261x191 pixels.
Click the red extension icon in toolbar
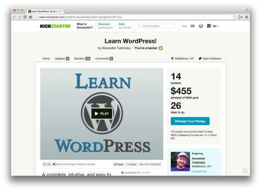click(241, 17)
